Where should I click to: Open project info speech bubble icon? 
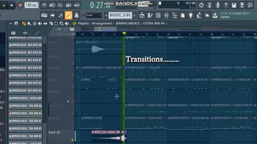(250, 5)
